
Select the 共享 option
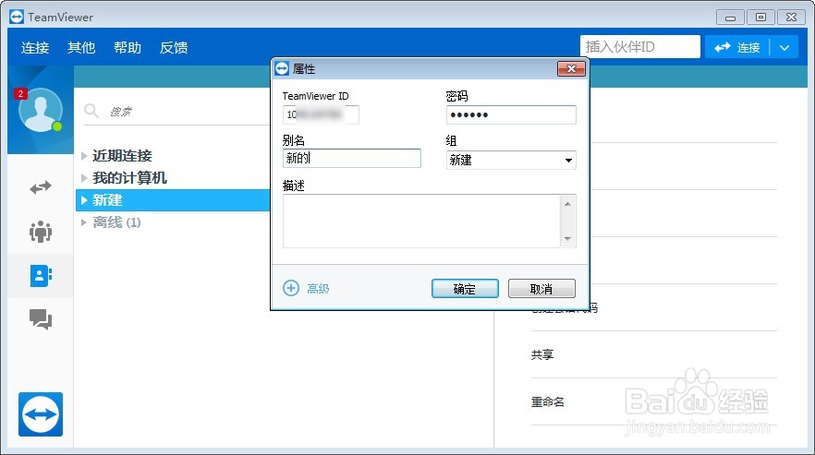(542, 354)
